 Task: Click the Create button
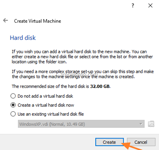click(109, 142)
